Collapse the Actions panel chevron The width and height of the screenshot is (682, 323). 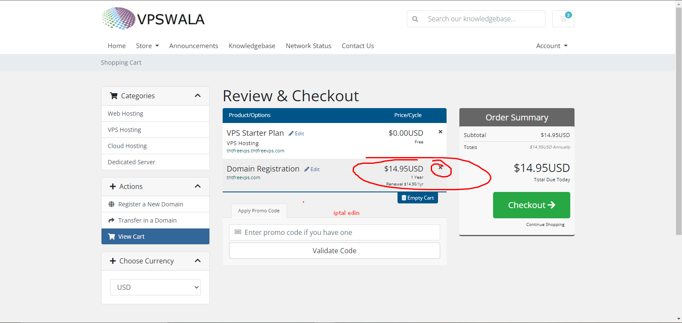point(197,186)
